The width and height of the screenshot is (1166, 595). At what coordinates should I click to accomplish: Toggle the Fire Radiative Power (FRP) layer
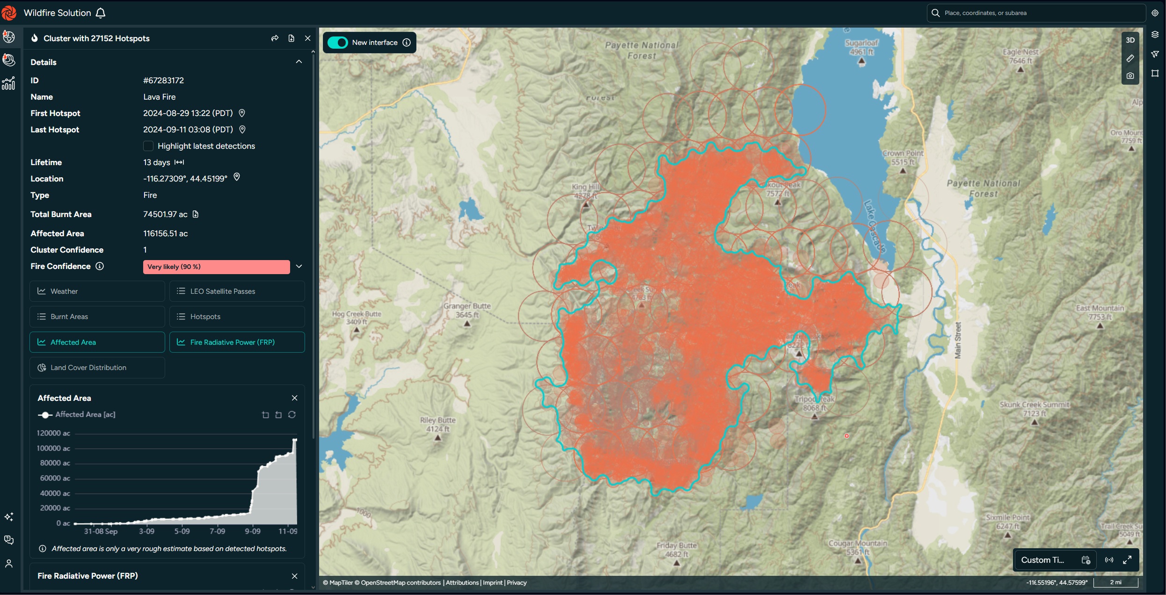(x=237, y=342)
